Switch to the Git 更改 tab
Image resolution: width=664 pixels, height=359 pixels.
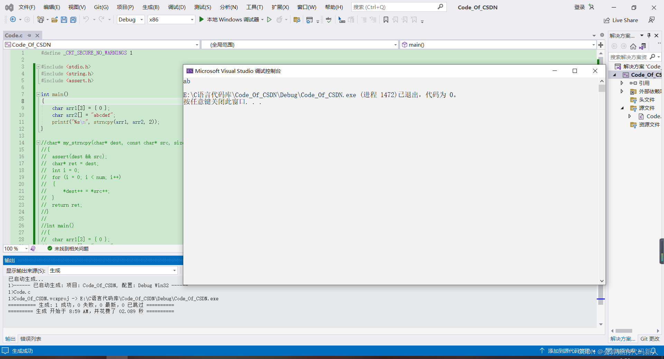(650, 339)
